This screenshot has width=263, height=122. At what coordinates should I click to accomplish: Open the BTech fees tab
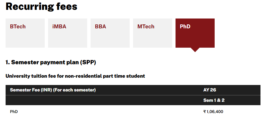(x=25, y=33)
